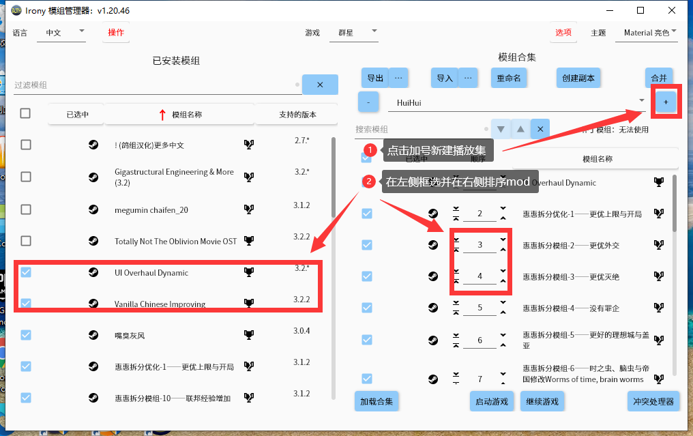Click the order number field showing 5
The image size is (693, 436).
click(480, 307)
